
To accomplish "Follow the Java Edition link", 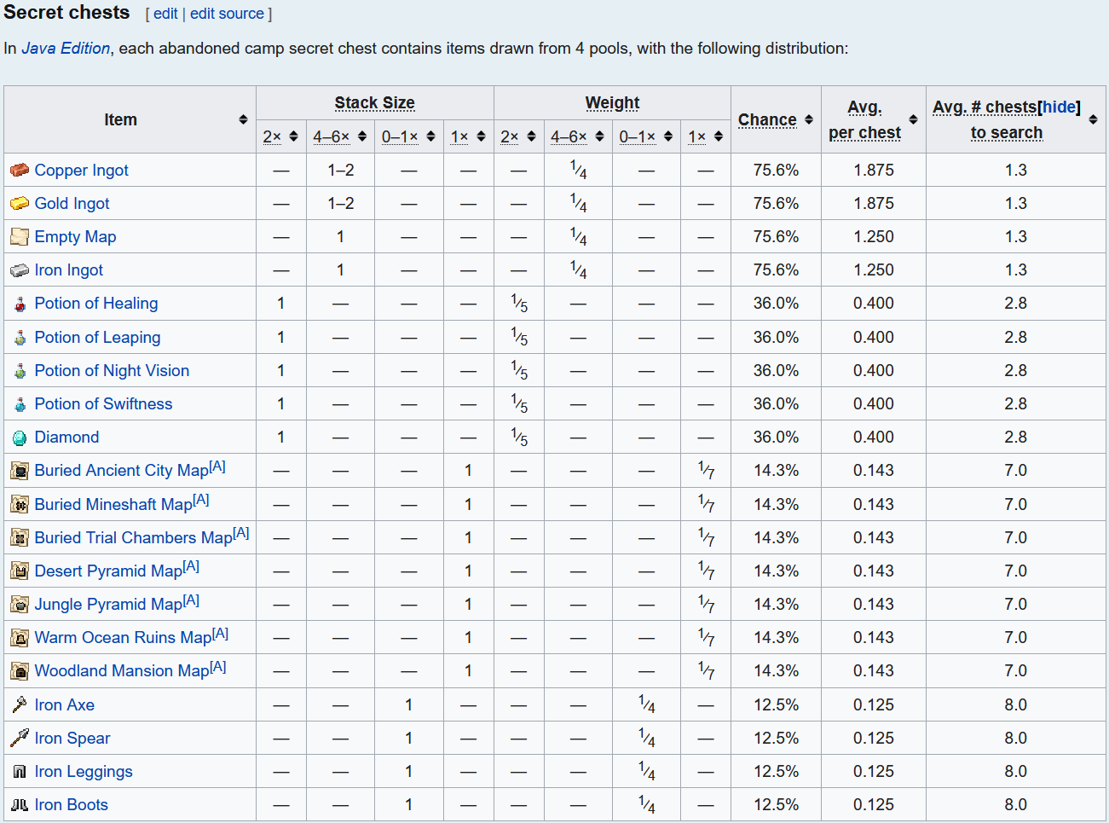I will tap(66, 49).
